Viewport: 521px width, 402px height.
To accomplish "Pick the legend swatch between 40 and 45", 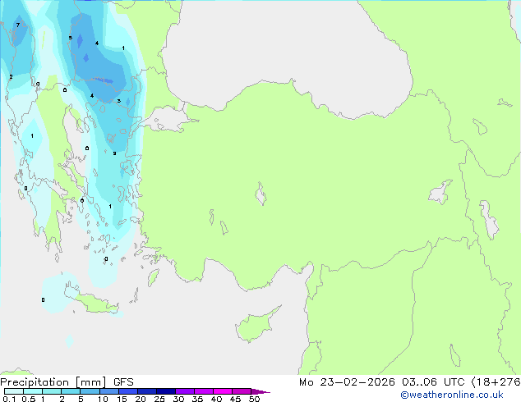I will 223,391.
